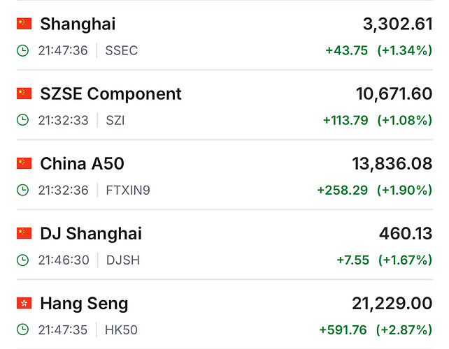Click the Hang Seng price 21,229.00

392,303
